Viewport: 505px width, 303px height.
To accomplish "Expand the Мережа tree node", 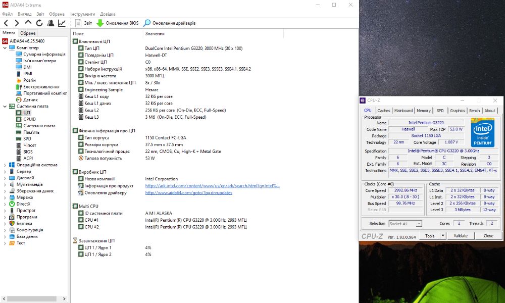I will pos(5,197).
